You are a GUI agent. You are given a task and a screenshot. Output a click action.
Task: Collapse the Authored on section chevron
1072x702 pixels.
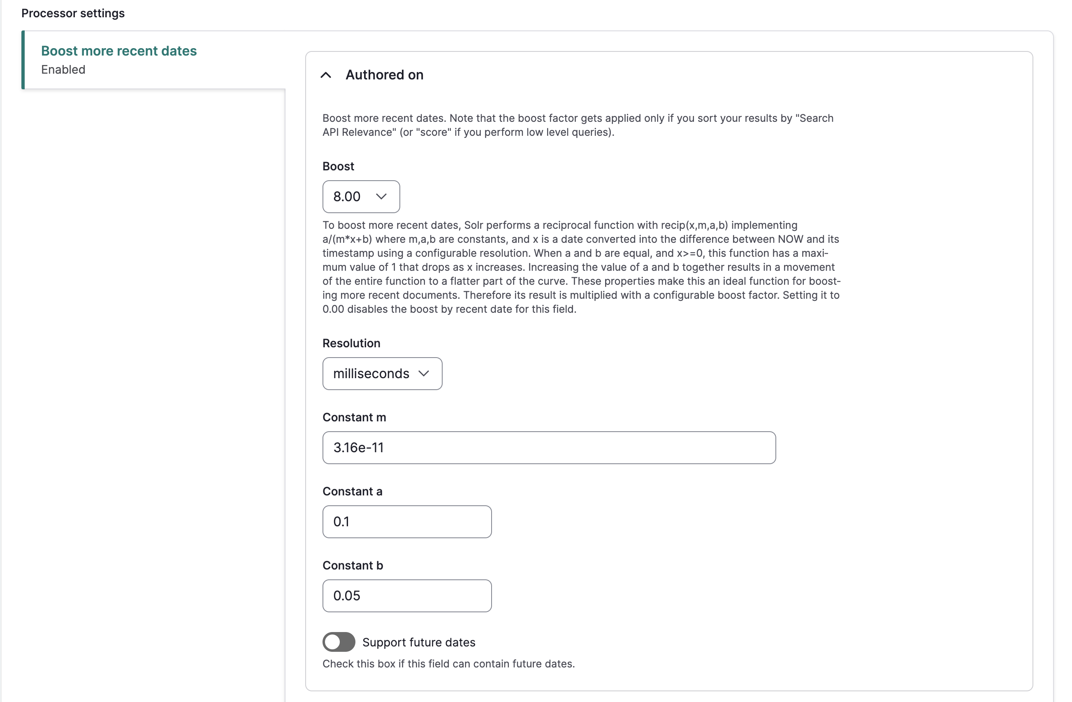click(x=326, y=75)
